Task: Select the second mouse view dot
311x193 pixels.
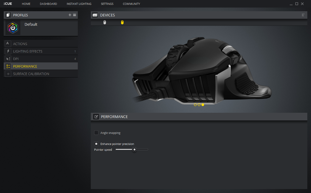Action: pos(199,105)
